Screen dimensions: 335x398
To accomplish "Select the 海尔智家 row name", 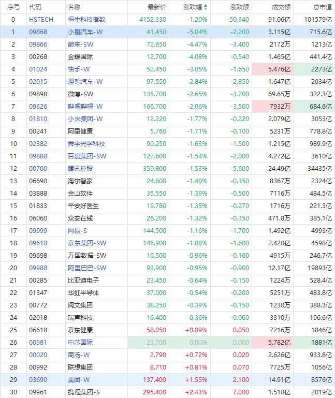I will click(80, 181).
